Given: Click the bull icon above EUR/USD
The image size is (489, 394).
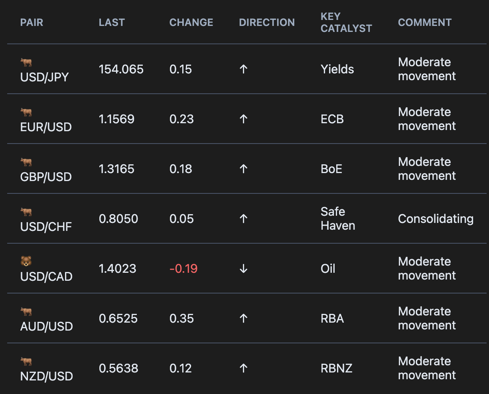Looking at the screenshot, I should pos(26,112).
